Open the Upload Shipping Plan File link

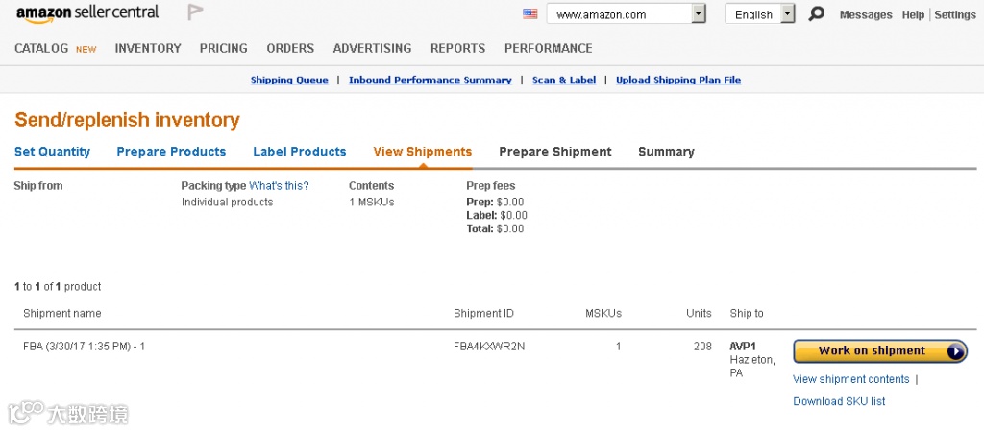click(x=678, y=80)
